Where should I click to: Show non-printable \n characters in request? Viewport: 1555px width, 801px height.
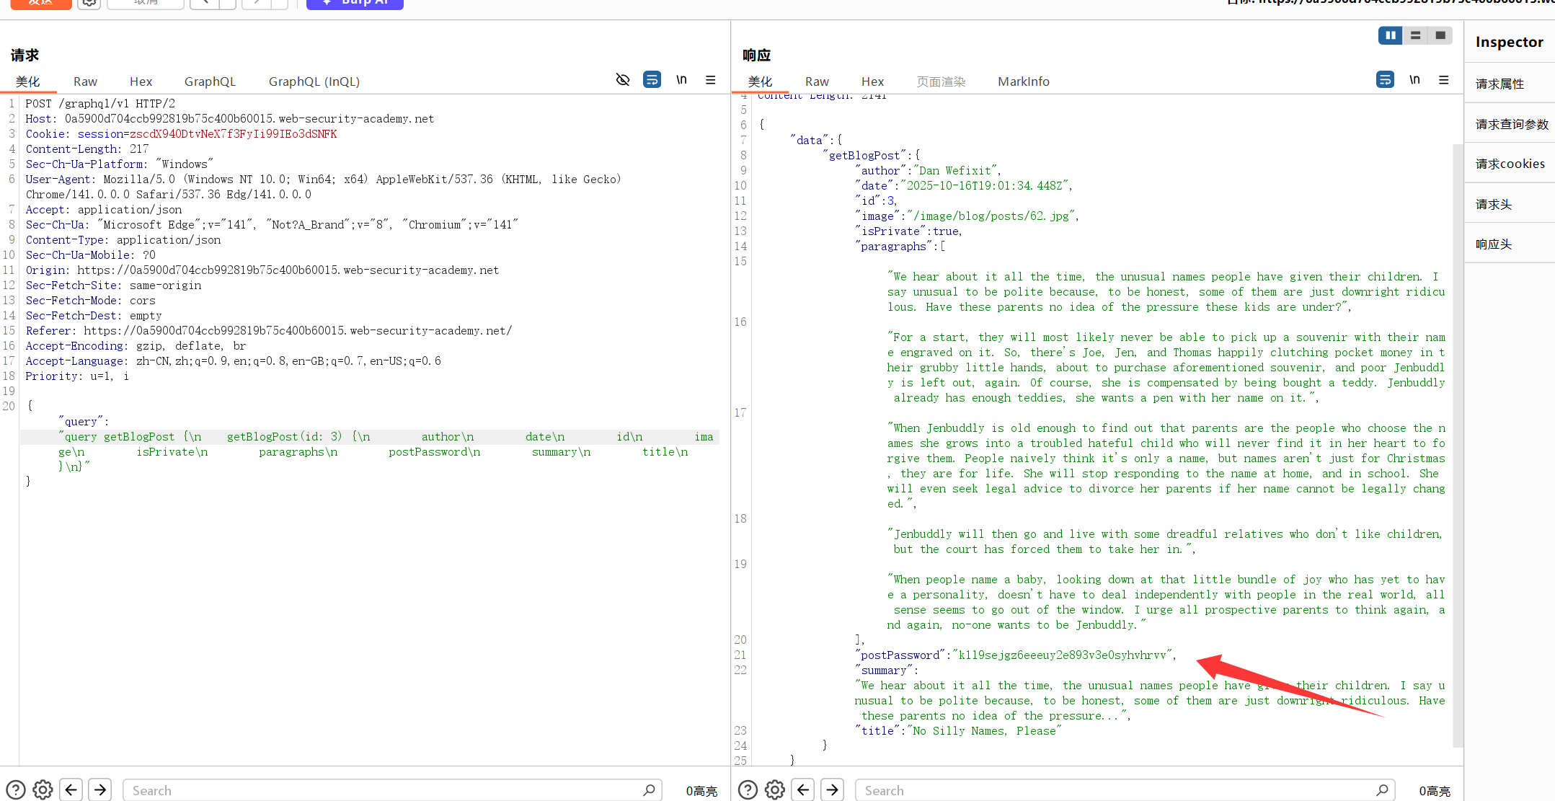(681, 79)
